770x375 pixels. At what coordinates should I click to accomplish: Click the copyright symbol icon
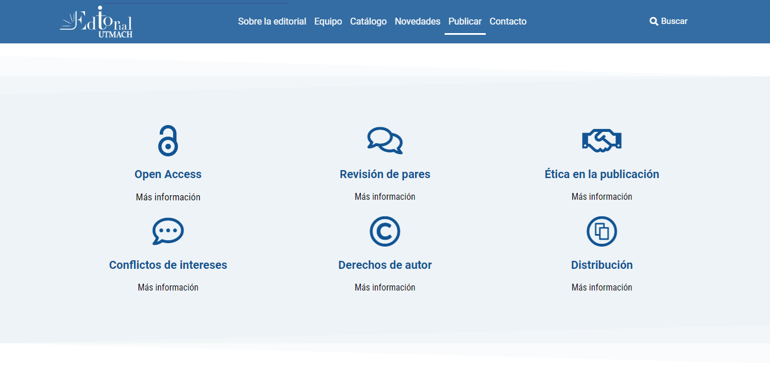(385, 231)
